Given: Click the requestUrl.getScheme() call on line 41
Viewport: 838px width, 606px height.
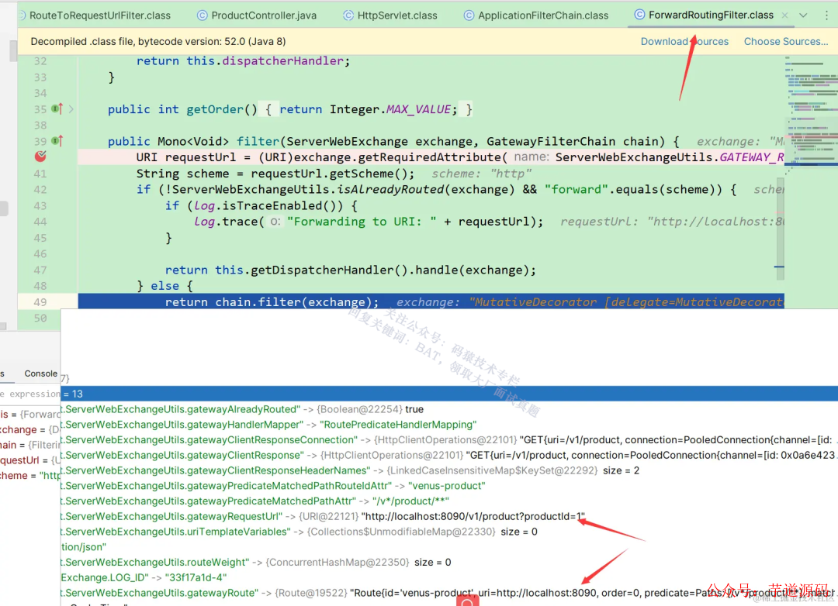Looking at the screenshot, I should click(331, 174).
